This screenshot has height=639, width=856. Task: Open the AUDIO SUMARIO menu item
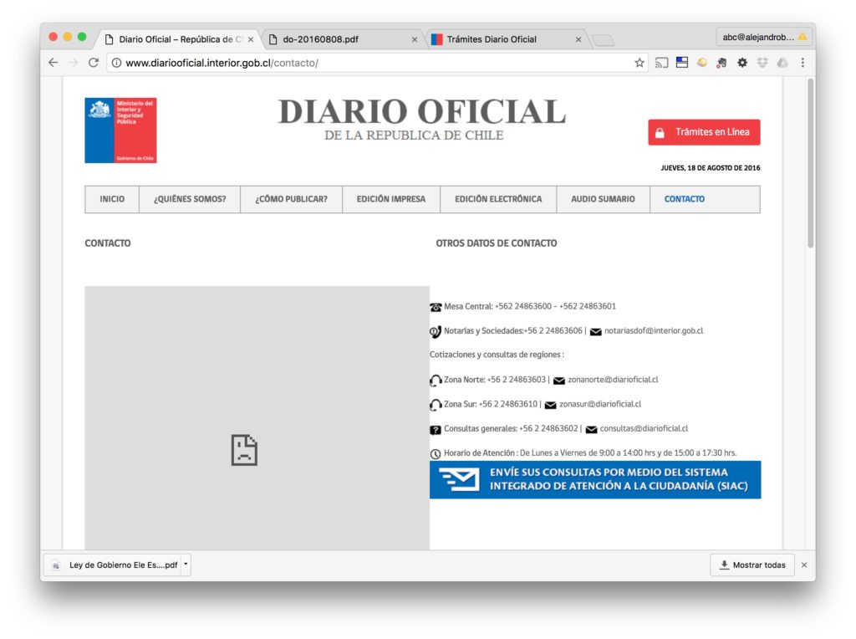[603, 199]
